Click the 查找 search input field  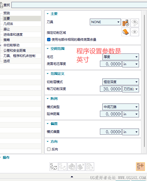pyautogui.click(x=79, y=5)
